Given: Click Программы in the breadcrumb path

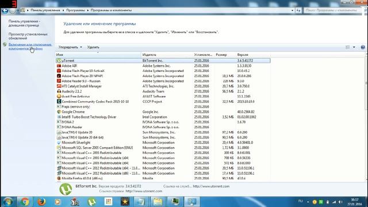Looking at the screenshot, I should coord(75,10).
